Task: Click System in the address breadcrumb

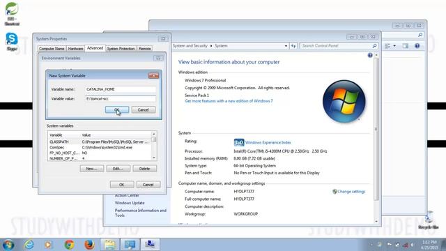Action: (x=221, y=46)
